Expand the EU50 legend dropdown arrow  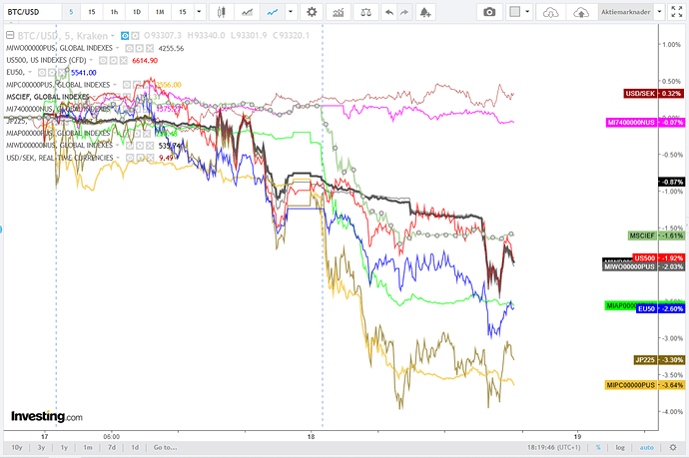30,73
